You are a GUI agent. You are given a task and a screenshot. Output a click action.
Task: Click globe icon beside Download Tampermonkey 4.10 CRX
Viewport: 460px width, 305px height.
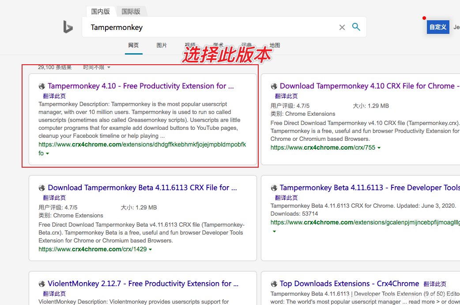[274, 86]
